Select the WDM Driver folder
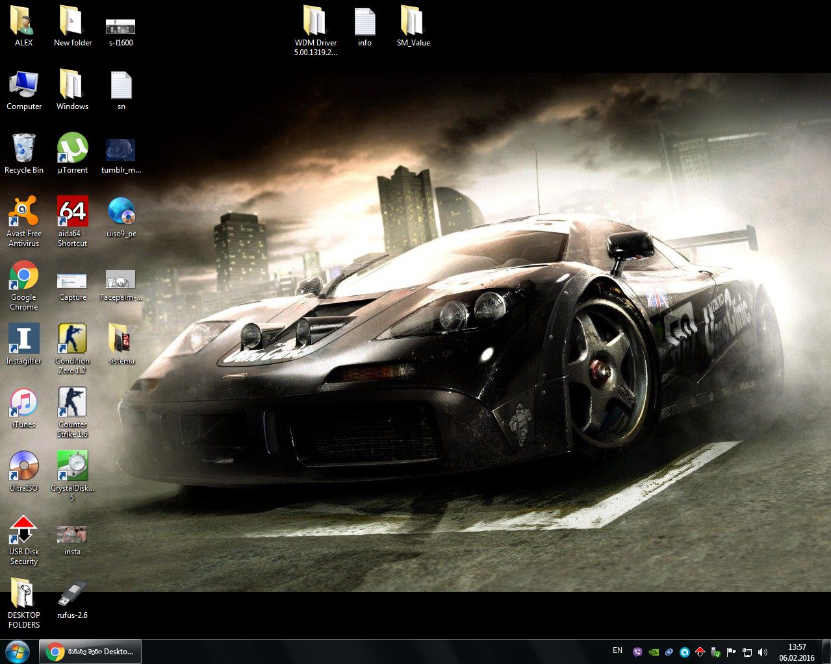 tap(315, 23)
